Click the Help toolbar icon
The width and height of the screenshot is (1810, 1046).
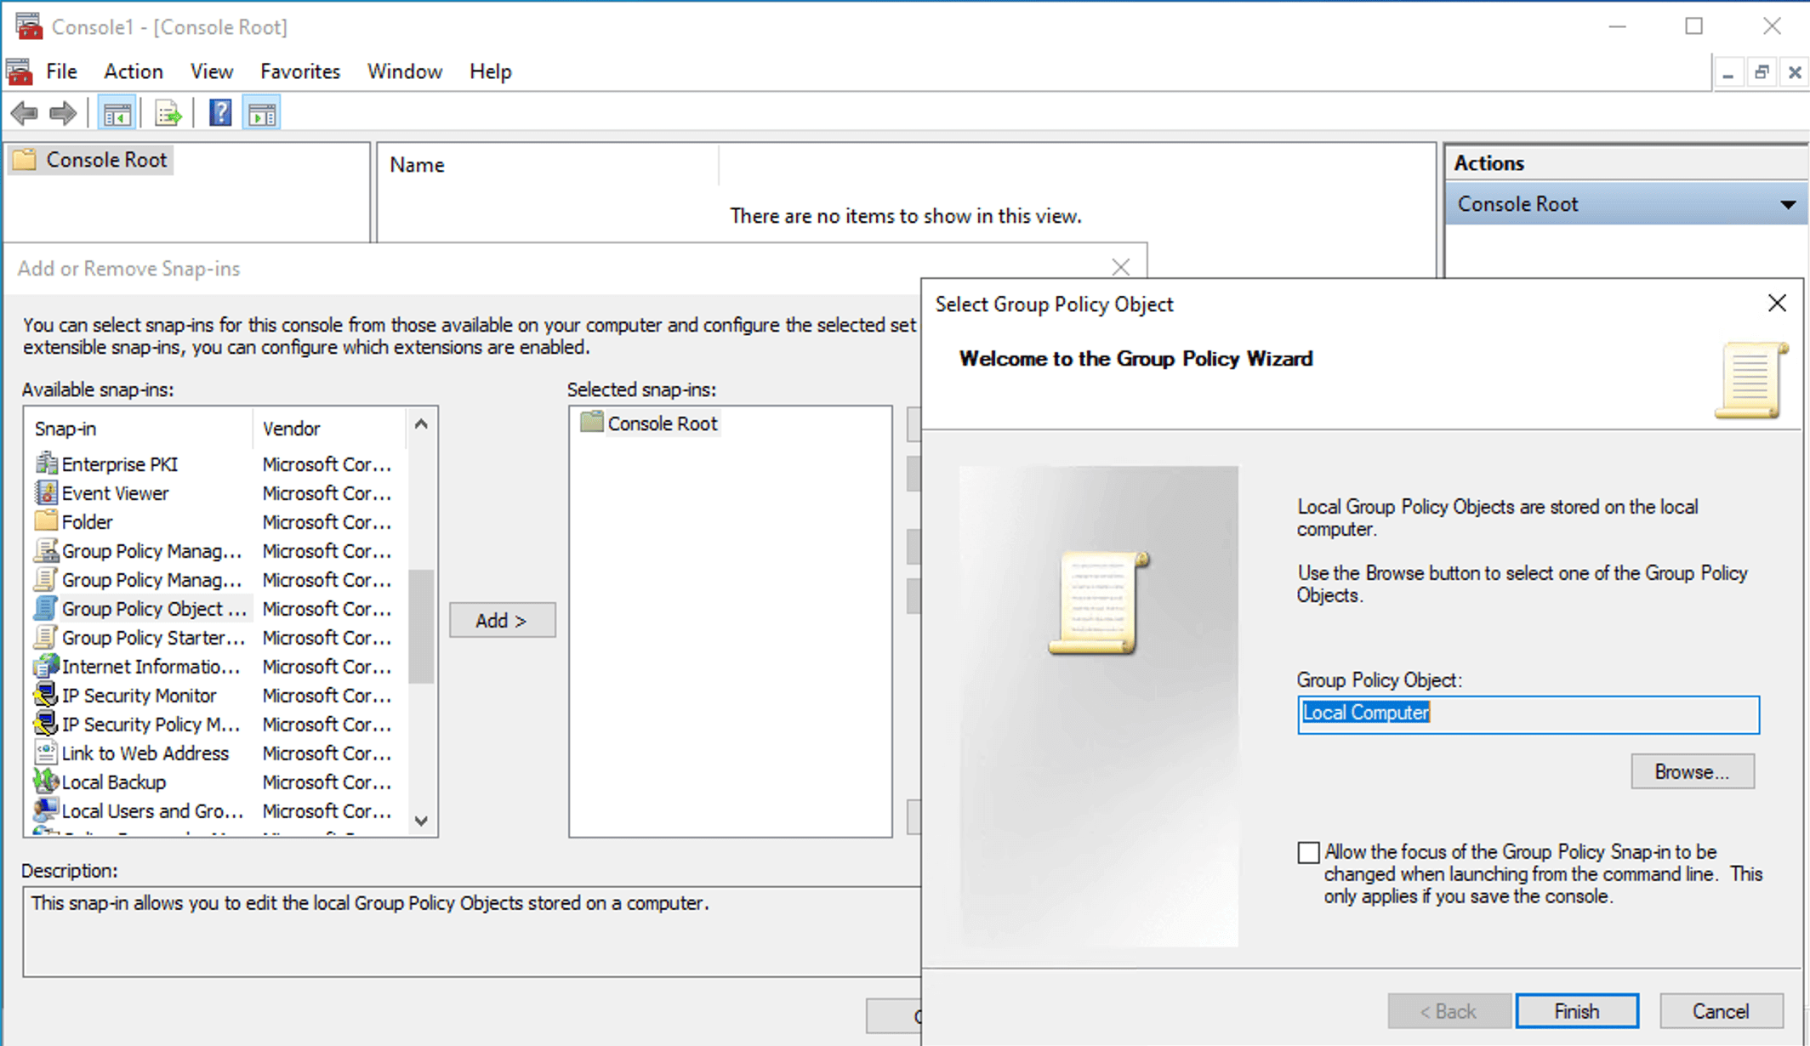point(219,111)
